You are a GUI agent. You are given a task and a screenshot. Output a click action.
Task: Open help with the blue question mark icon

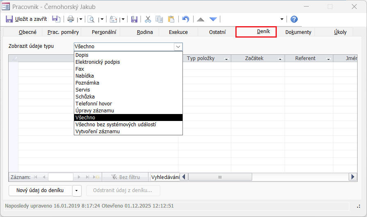coord(294,19)
